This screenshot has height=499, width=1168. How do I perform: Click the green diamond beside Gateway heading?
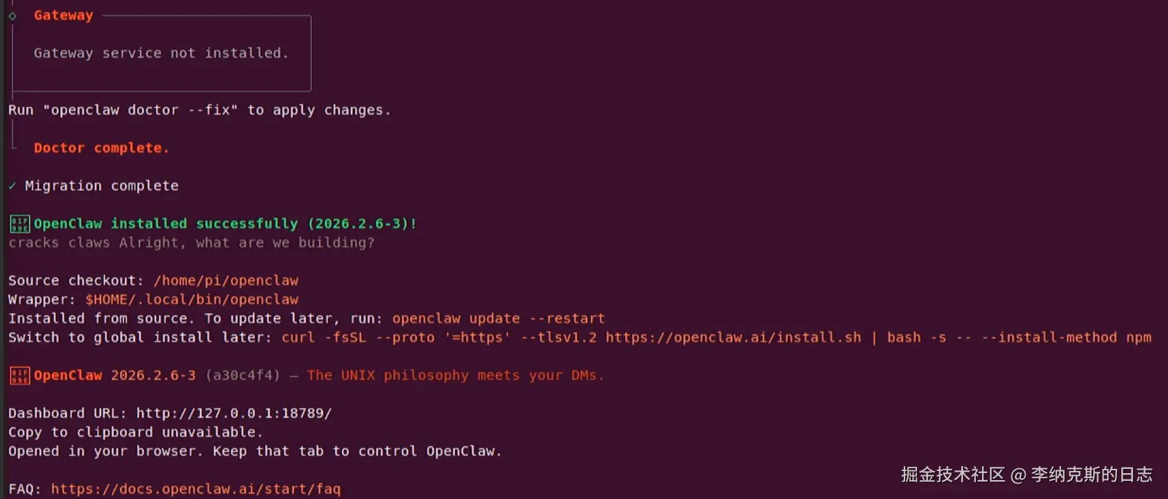tap(13, 15)
